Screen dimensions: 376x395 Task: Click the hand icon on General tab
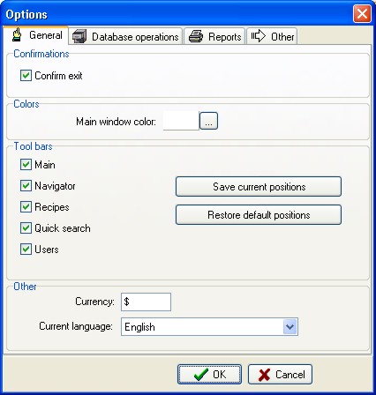[17, 34]
